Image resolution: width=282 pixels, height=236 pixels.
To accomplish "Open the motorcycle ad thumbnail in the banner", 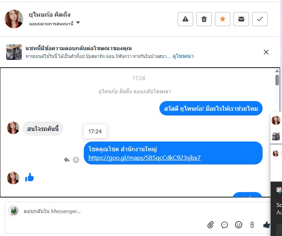I will click(14, 52).
